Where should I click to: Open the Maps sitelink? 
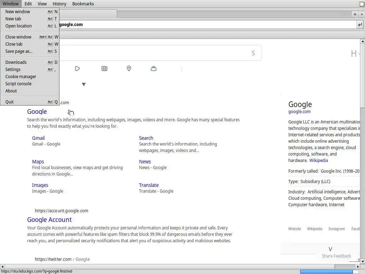[x=38, y=162]
